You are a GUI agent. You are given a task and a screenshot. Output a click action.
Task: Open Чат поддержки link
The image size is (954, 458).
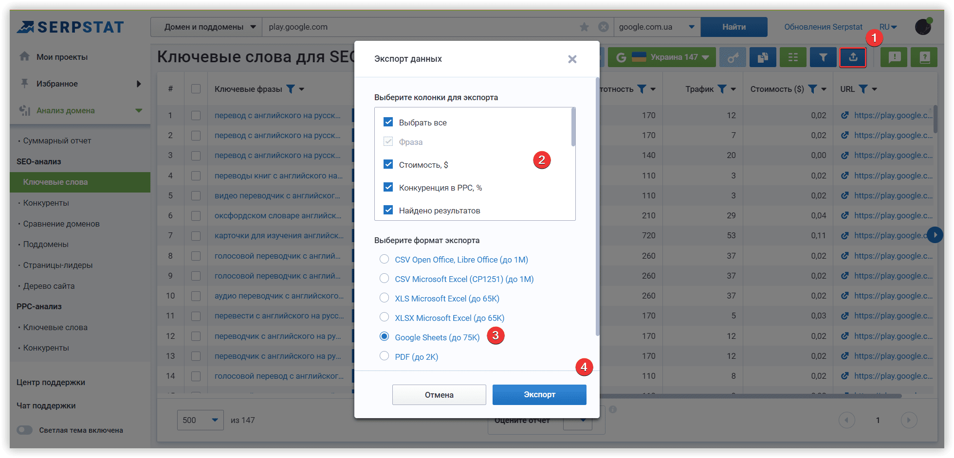(x=46, y=405)
